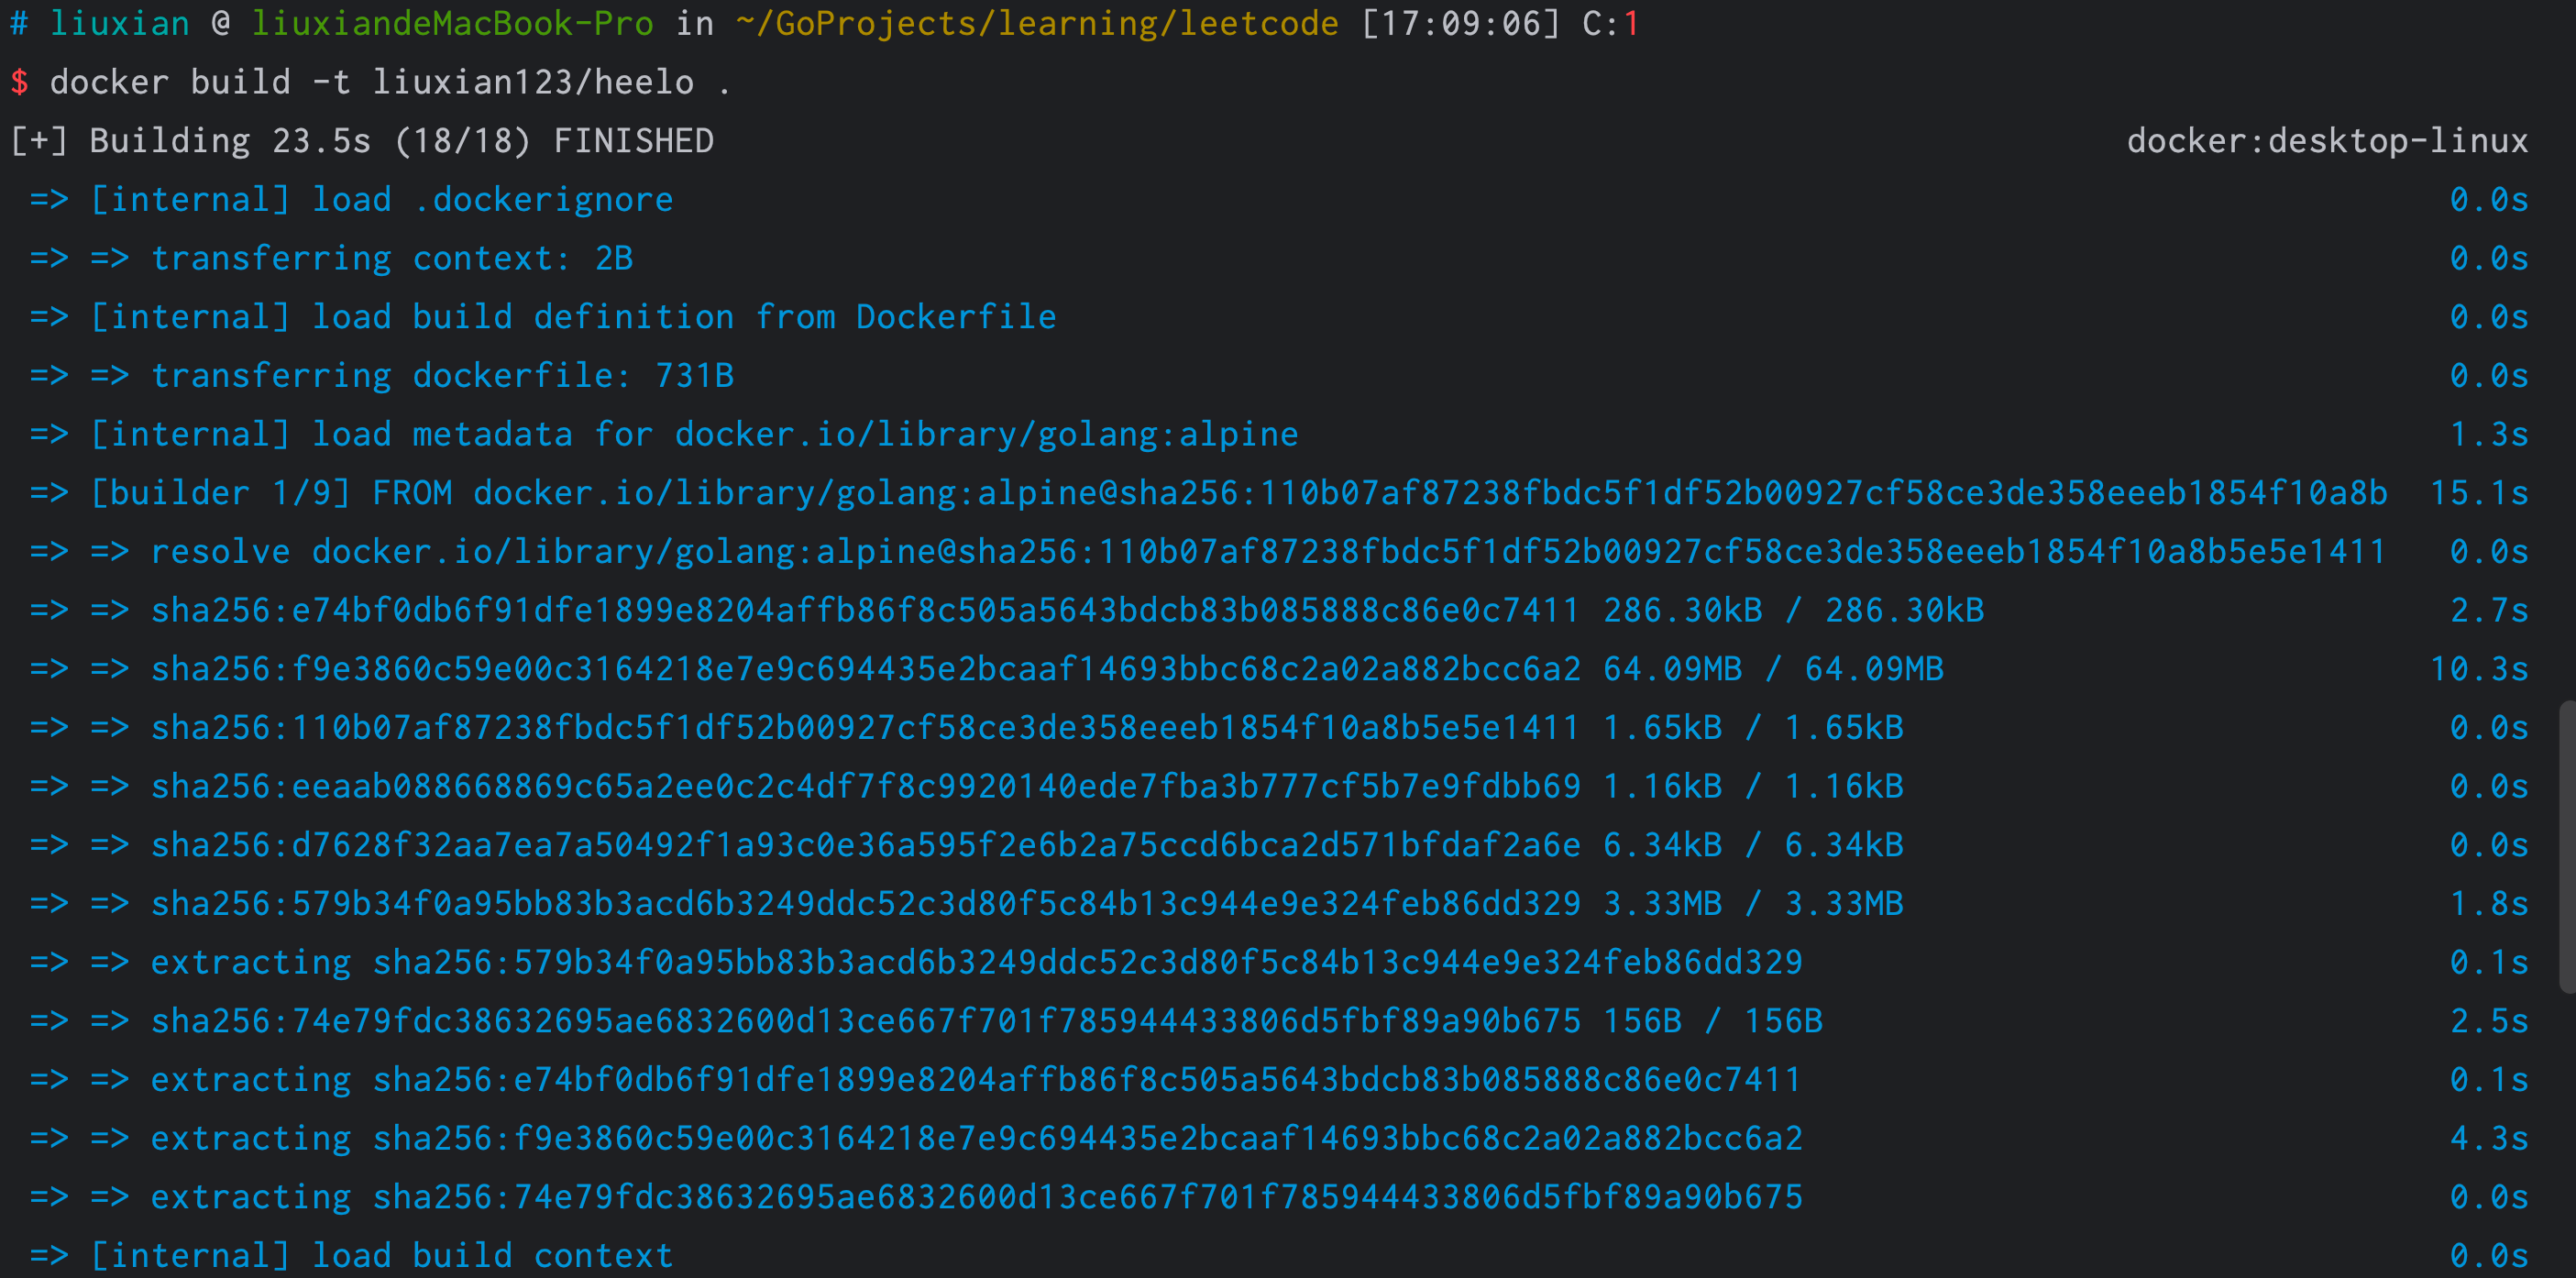This screenshot has height=1278, width=2576.
Task: Click the docker:desktop-linux label
Action: (x=2326, y=141)
